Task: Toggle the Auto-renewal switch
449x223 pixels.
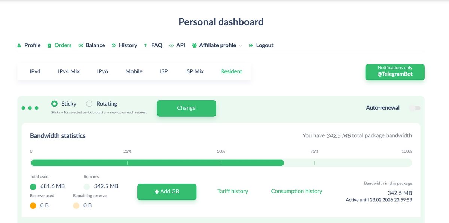Action: pos(415,108)
